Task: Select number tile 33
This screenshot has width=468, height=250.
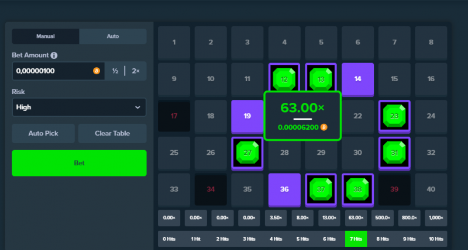Action: click(x=174, y=190)
